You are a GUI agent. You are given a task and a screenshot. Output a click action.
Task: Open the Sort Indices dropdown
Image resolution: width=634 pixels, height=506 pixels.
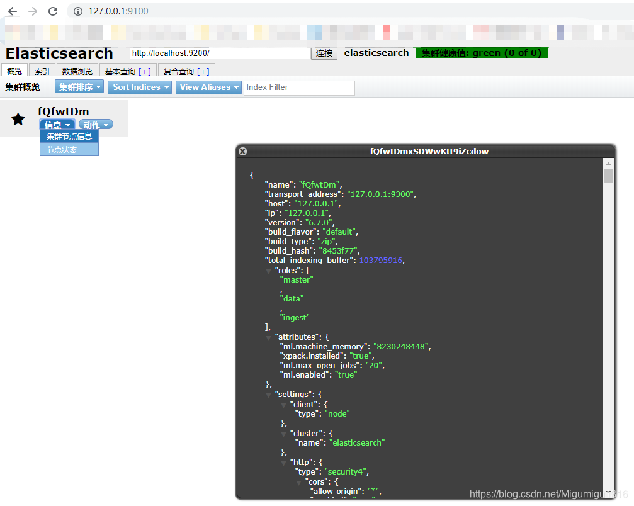click(x=140, y=87)
